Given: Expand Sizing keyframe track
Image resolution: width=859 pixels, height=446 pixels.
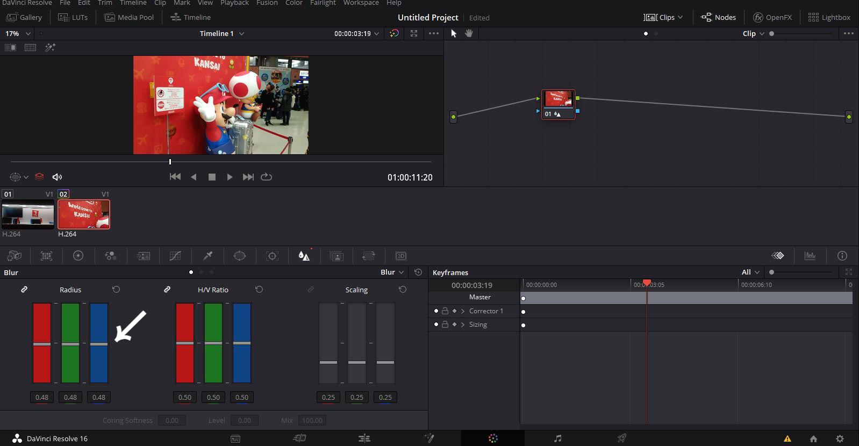Looking at the screenshot, I should (x=462, y=324).
